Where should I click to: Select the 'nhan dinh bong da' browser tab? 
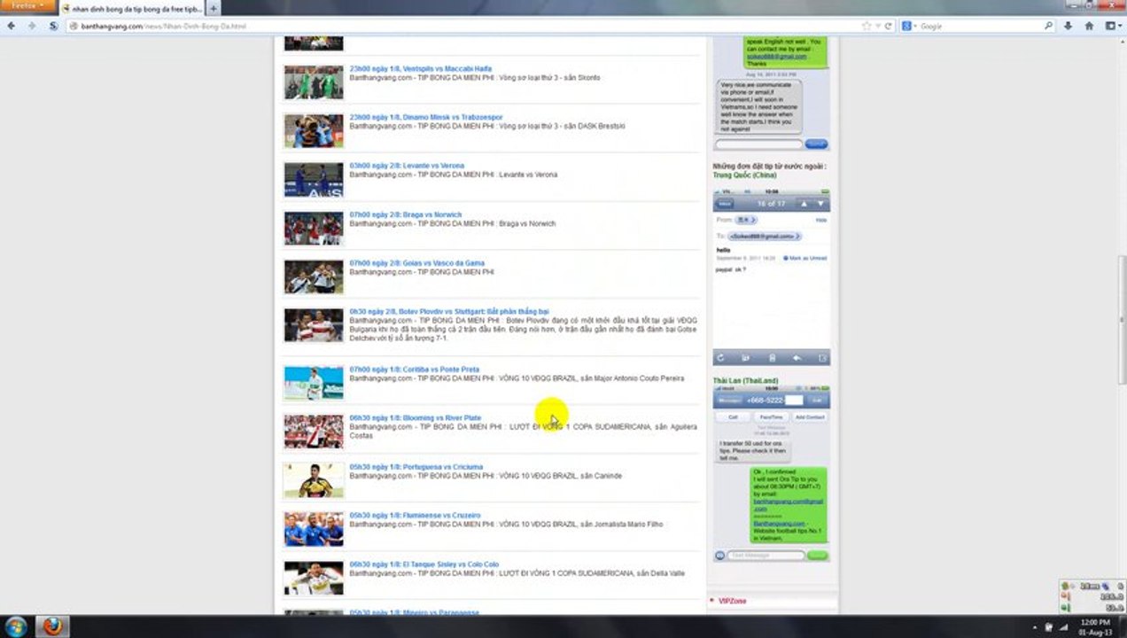tap(132, 8)
